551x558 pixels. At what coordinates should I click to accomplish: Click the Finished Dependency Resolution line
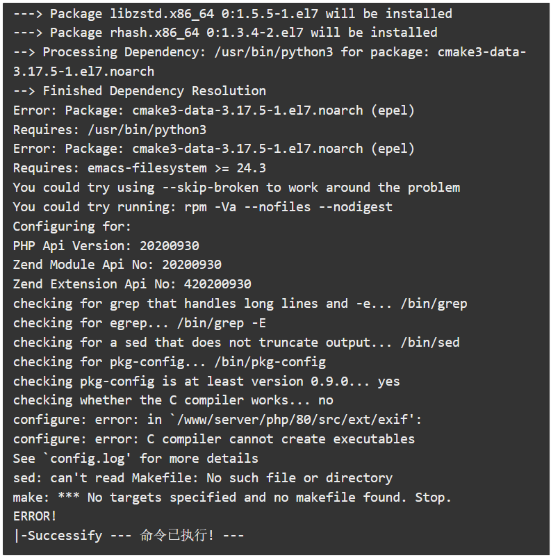[x=140, y=91]
